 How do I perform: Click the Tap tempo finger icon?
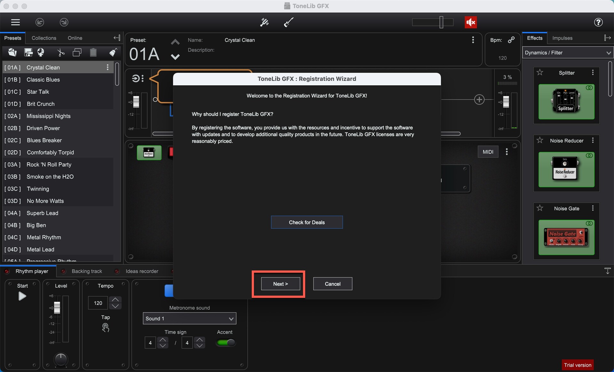(106, 328)
